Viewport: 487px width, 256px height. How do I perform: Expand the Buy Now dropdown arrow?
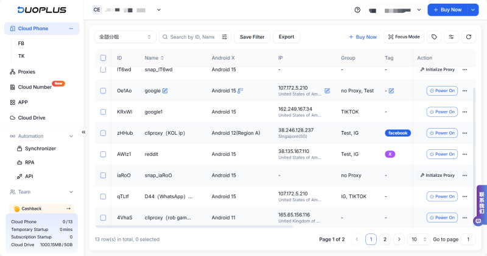coord(474,10)
